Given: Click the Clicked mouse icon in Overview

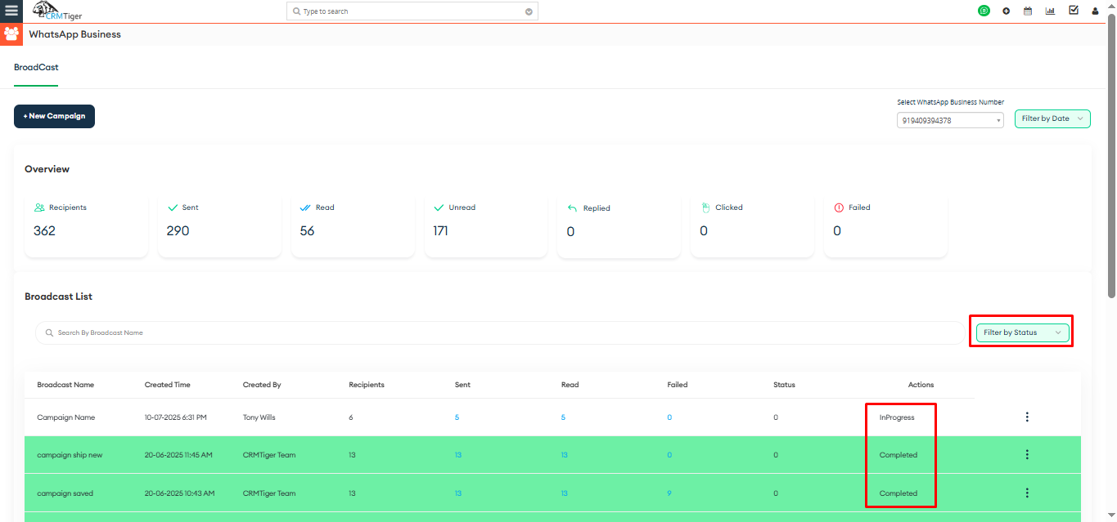Looking at the screenshot, I should pos(705,207).
